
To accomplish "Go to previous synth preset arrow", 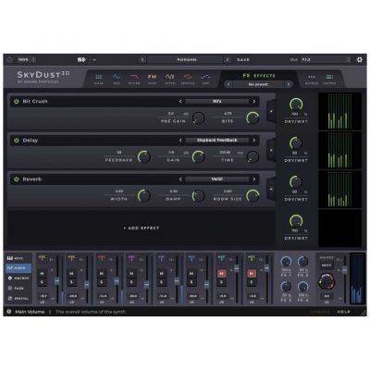I will click(x=142, y=60).
